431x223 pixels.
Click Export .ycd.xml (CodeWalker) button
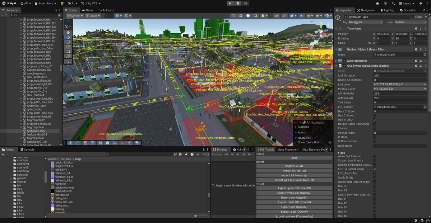pos(294,216)
